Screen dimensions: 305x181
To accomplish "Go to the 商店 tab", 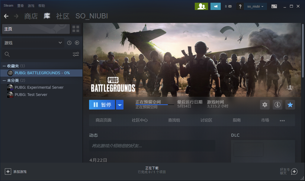I will coord(31,16).
